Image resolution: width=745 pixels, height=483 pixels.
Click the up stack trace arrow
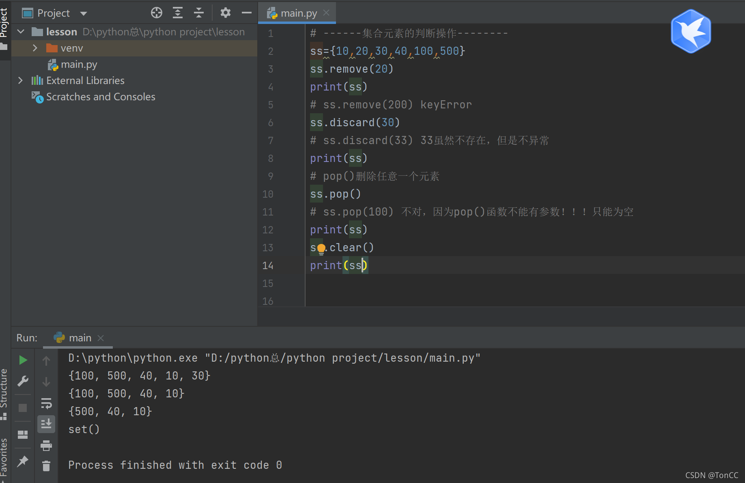46,360
